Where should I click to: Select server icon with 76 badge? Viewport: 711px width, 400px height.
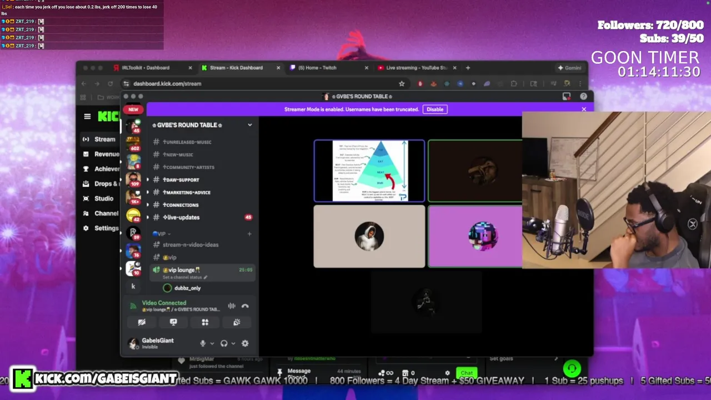[x=133, y=251]
